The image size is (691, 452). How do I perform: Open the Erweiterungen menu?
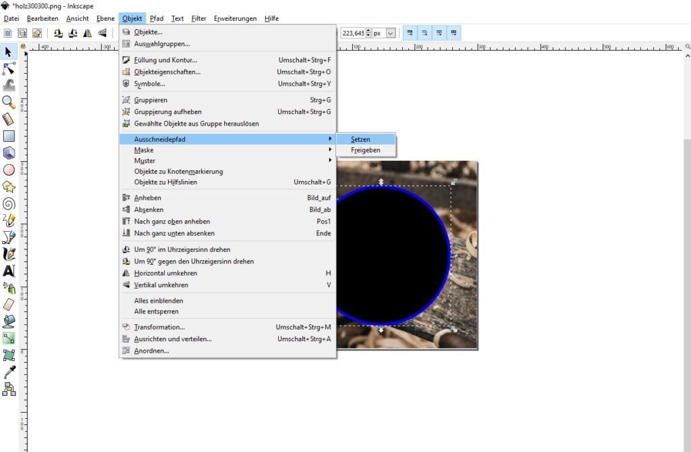coord(236,18)
